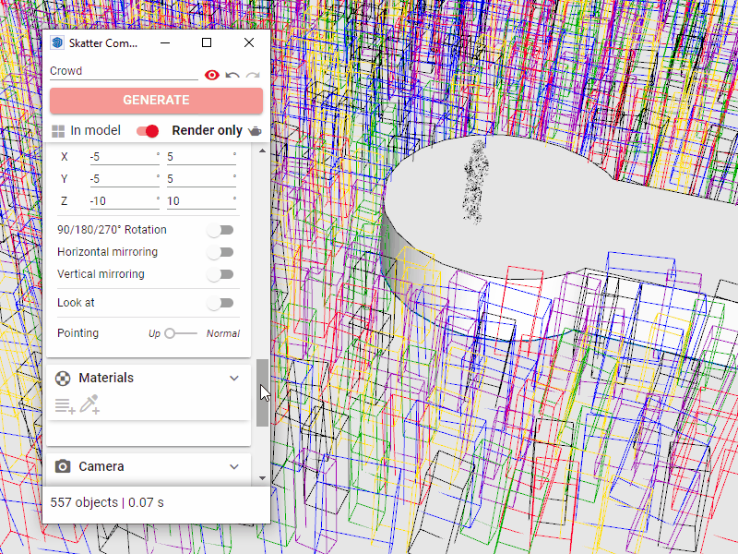Click the Camera section icon
Viewport: 738px width, 554px height.
(63, 466)
